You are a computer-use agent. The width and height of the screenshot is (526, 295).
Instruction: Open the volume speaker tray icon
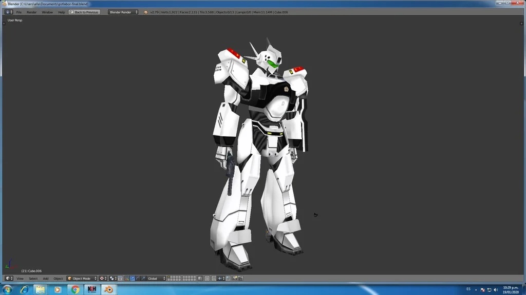point(496,290)
